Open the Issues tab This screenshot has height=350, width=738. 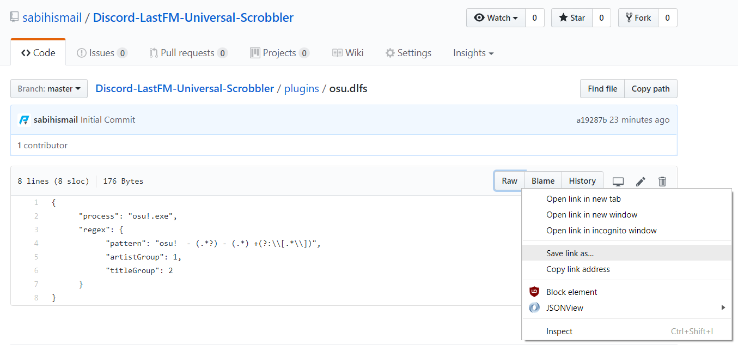101,52
